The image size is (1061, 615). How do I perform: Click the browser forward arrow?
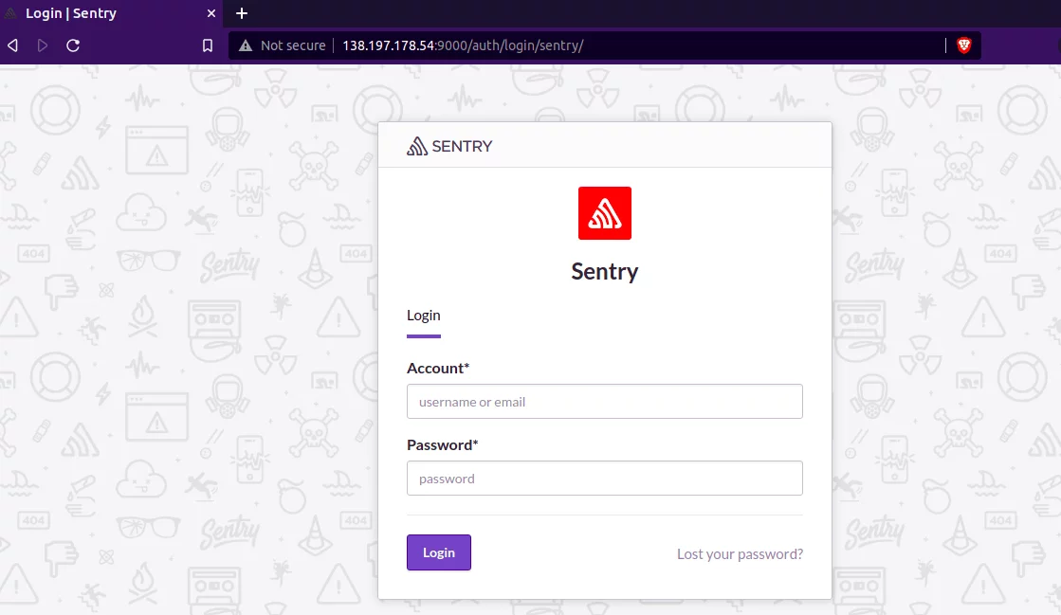(42, 45)
